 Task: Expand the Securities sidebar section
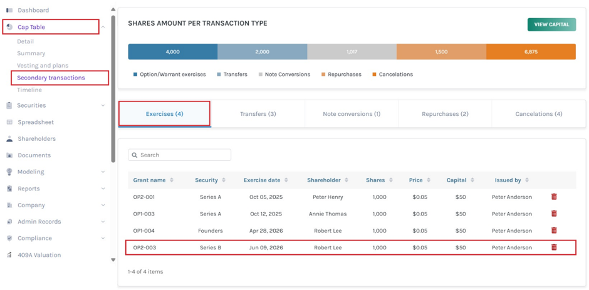[x=103, y=106]
